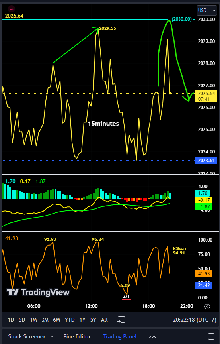Click the 18:00 time axis label
The image size is (220, 344).
pyautogui.click(x=148, y=306)
